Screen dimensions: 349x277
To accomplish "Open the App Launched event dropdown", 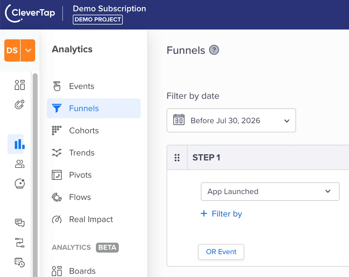I will [x=270, y=192].
